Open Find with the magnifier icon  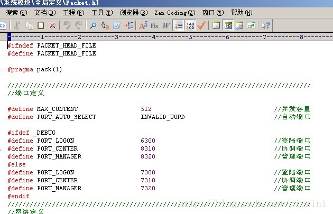tap(93, 25)
